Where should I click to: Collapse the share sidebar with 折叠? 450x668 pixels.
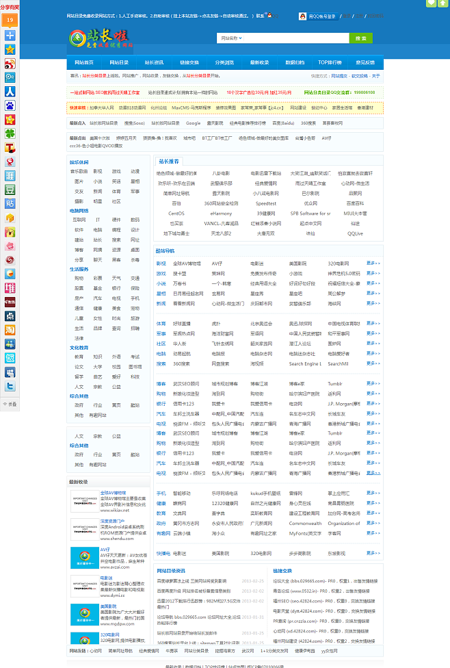[x=10, y=404]
